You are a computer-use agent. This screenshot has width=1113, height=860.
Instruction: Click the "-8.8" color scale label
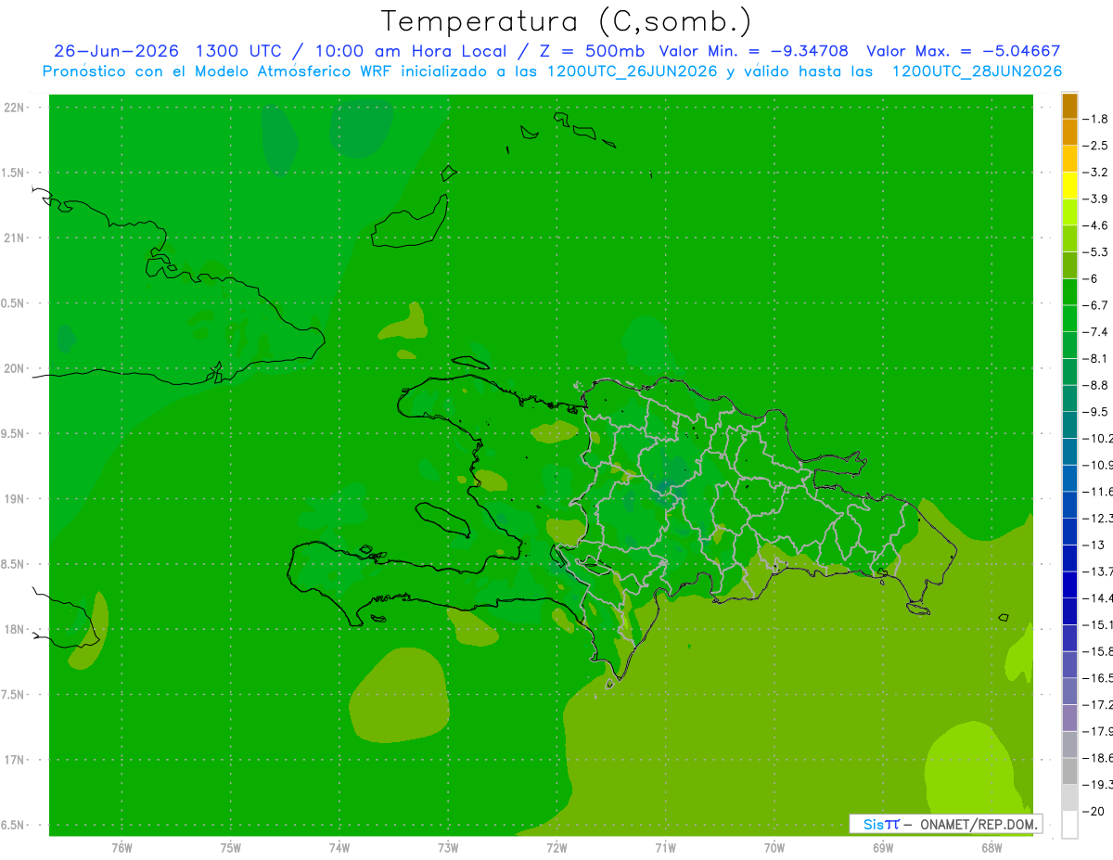[x=1097, y=385]
